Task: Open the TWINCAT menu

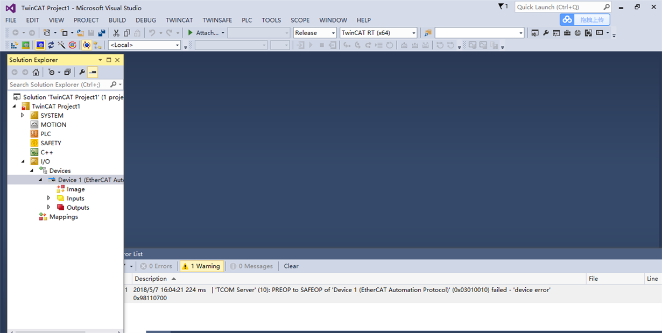Action: 179,20
